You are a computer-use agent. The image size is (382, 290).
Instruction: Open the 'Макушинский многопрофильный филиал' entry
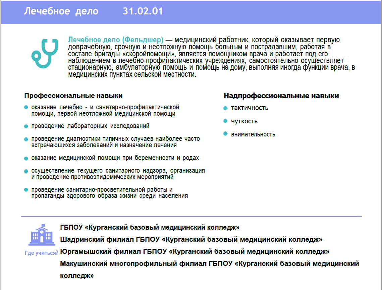pos(210,270)
